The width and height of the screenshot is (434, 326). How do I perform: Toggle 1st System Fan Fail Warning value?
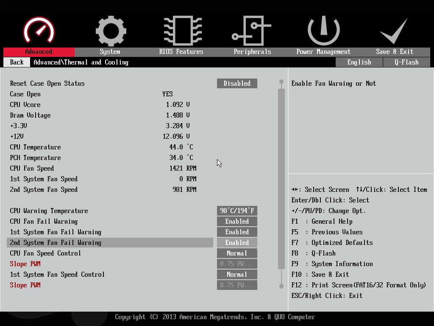click(237, 232)
